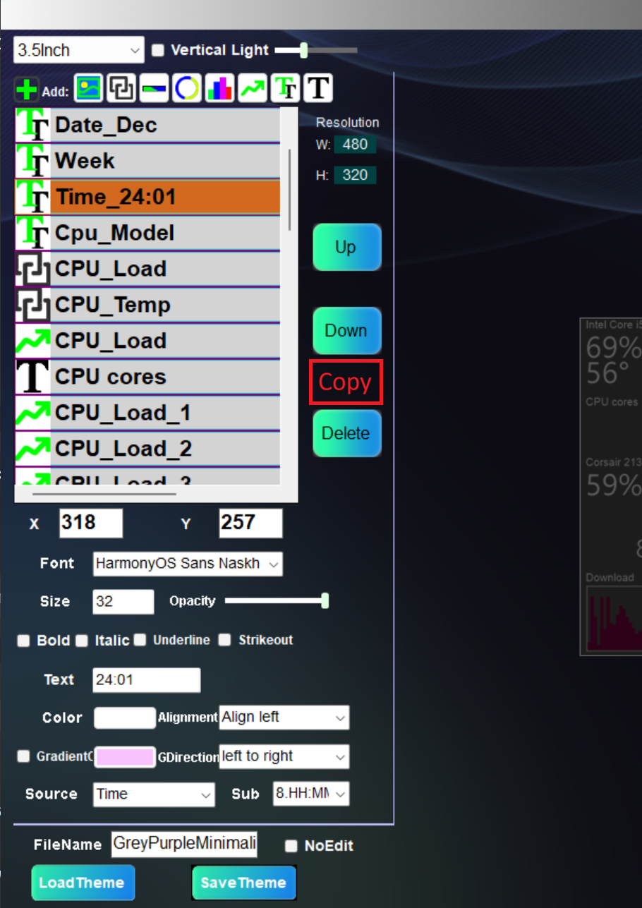Add a circular ring progress element
Viewport: 642px width, 908px height.
coord(187,89)
